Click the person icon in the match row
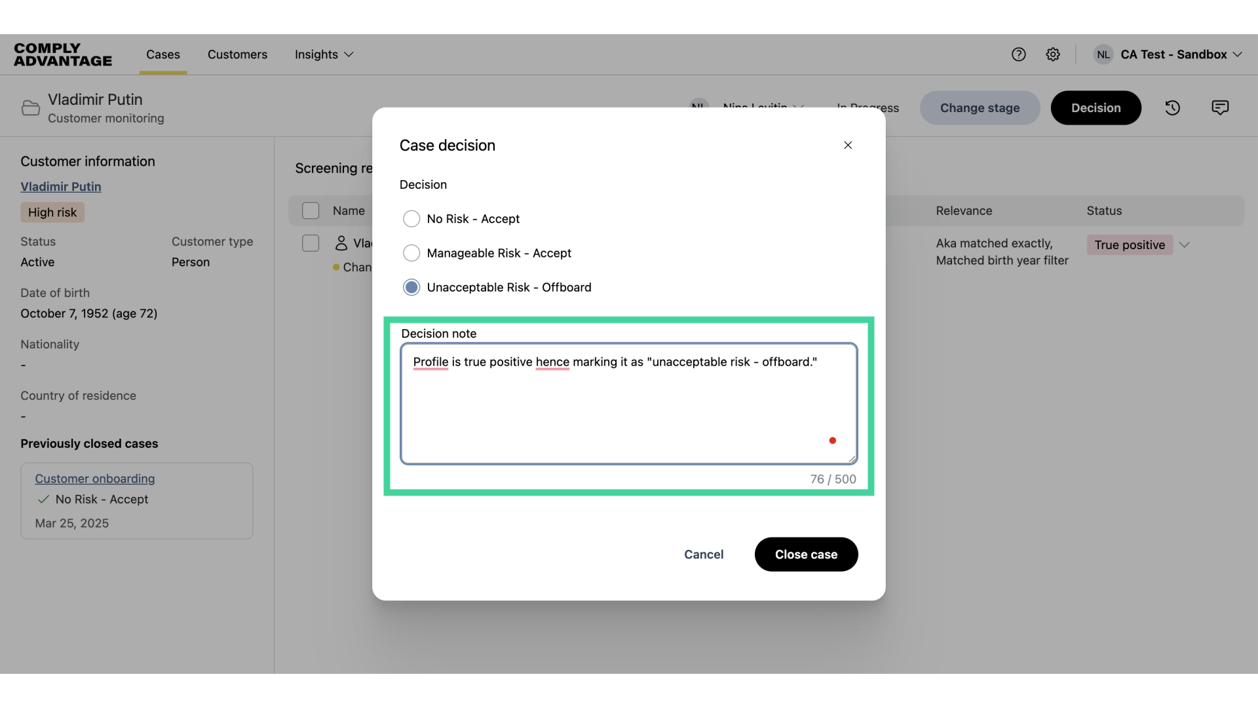Image resolution: width=1258 pixels, height=708 pixels. click(341, 243)
